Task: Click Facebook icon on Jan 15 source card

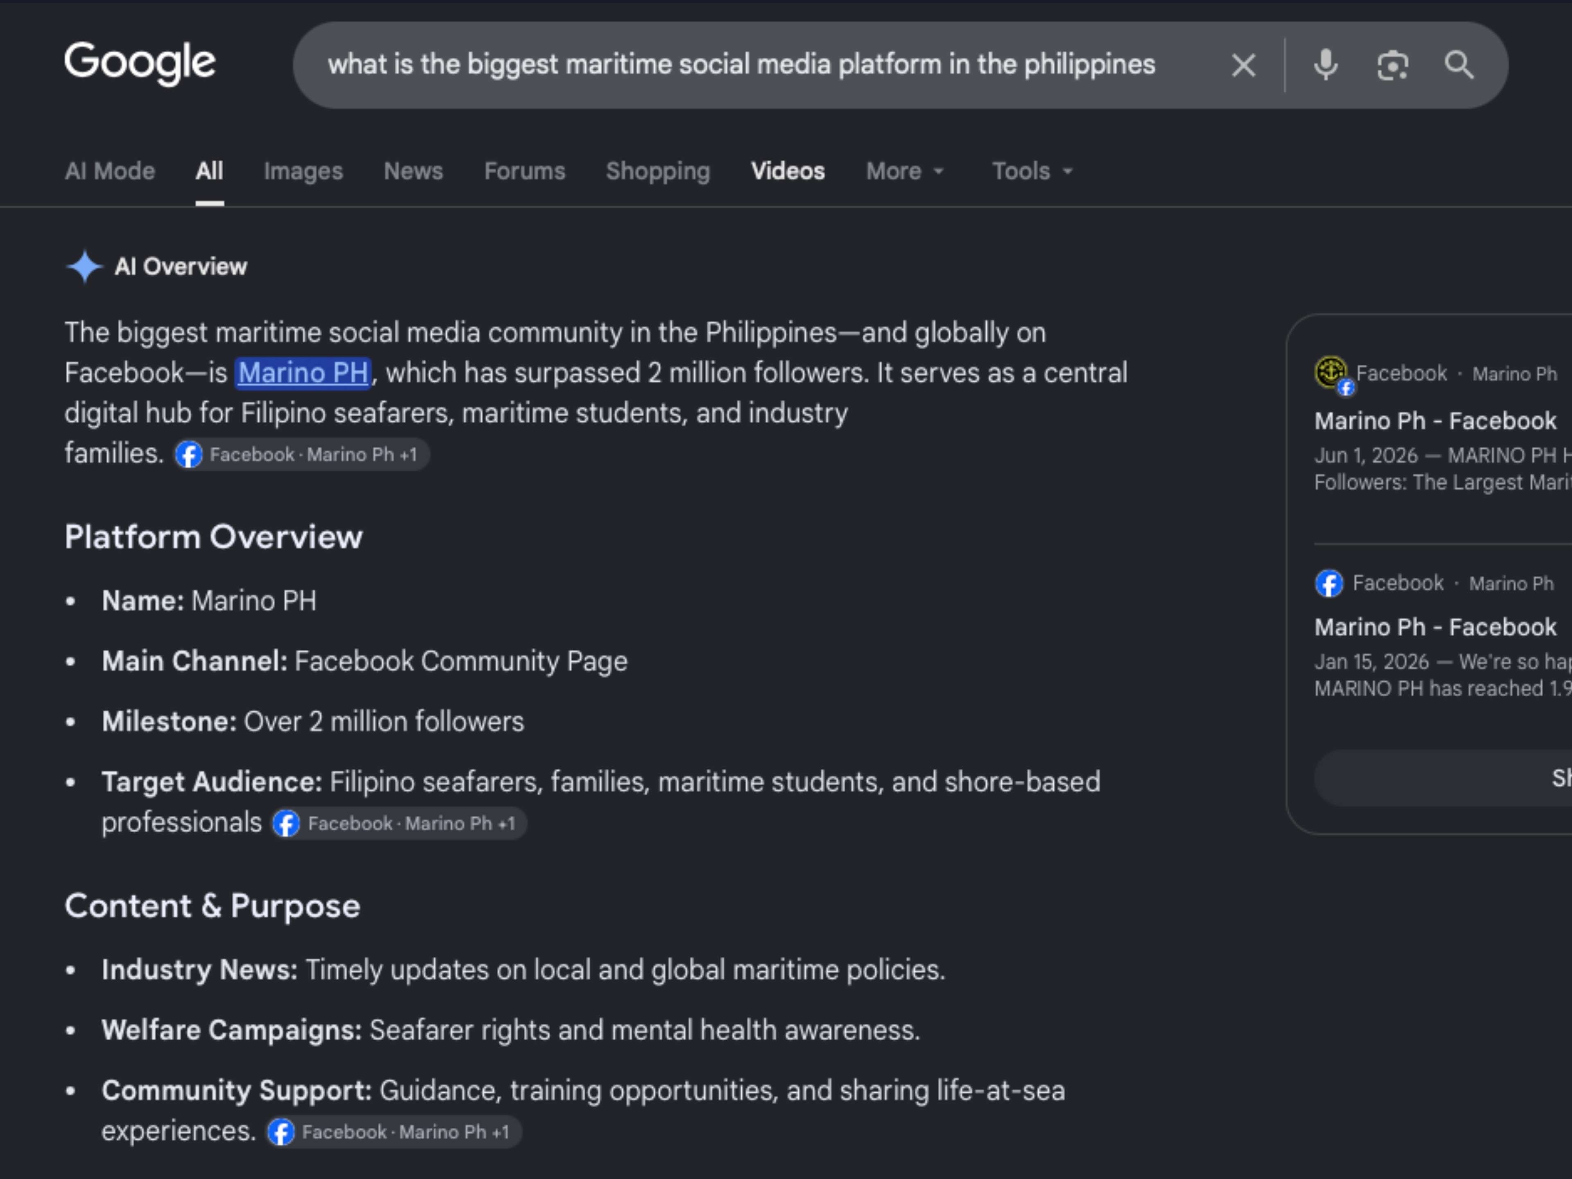Action: pos(1329,583)
